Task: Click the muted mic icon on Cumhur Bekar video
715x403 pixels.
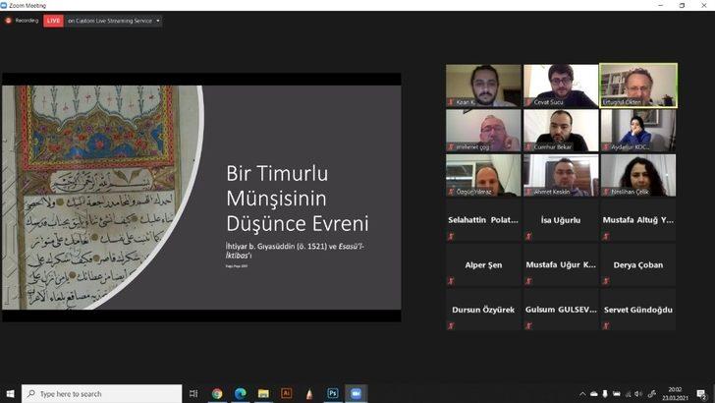Action: point(529,147)
